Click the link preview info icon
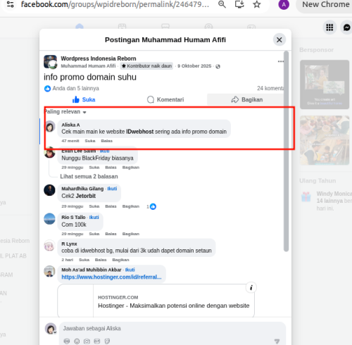Image resolution: width=352 pixels, height=345 pixels. (251, 287)
